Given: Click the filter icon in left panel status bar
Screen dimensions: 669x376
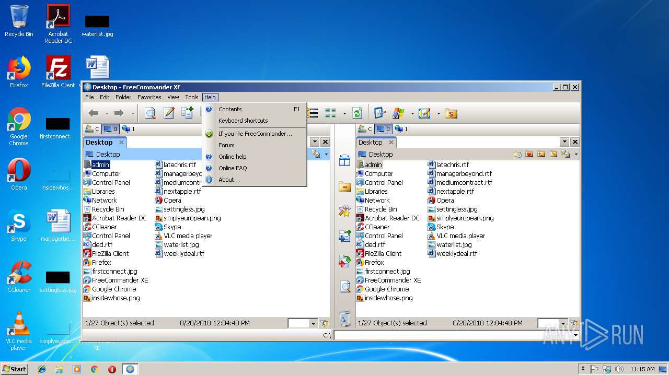Looking at the screenshot, I should 325,323.
